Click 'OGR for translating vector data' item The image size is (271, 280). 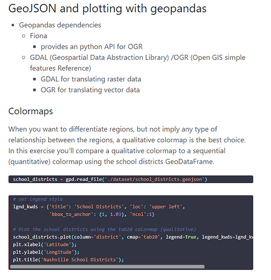[90, 90]
